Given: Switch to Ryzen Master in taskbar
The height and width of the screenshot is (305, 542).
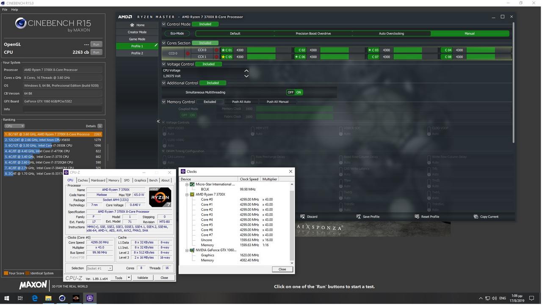Looking at the screenshot, I should (76, 298).
